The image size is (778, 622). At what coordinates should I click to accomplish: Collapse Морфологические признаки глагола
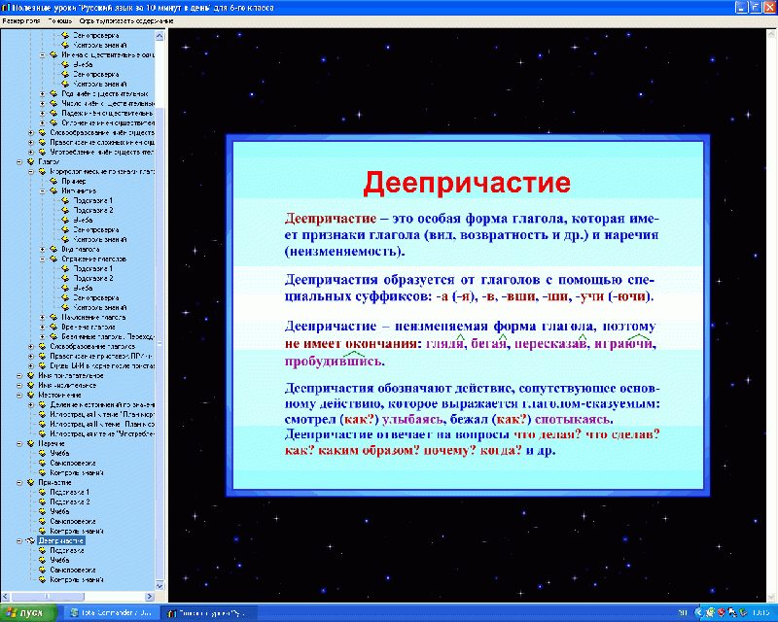[31, 172]
